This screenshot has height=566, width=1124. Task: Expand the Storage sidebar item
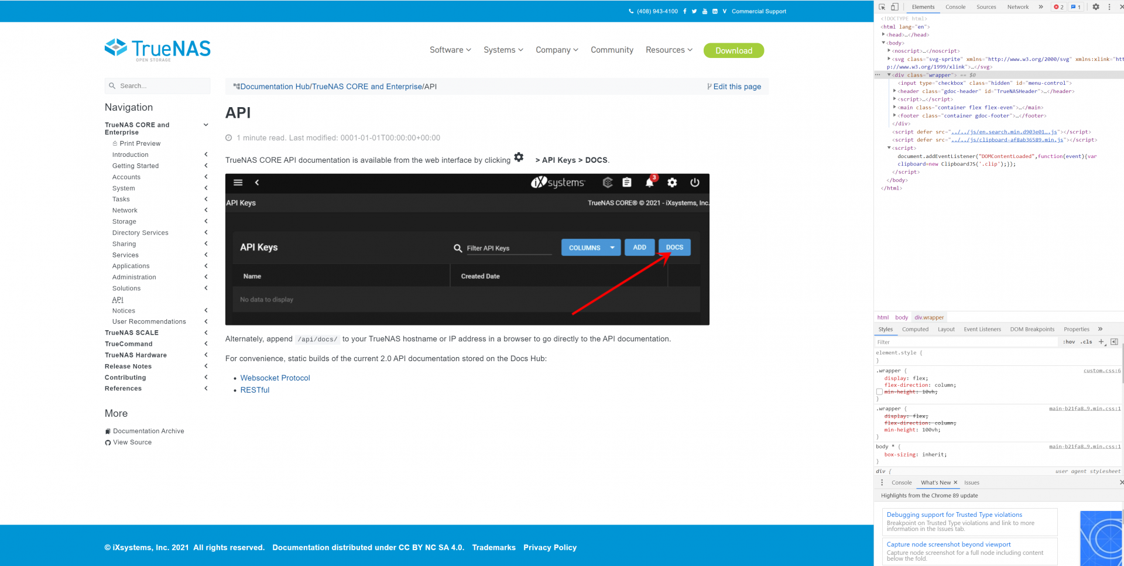[205, 221]
